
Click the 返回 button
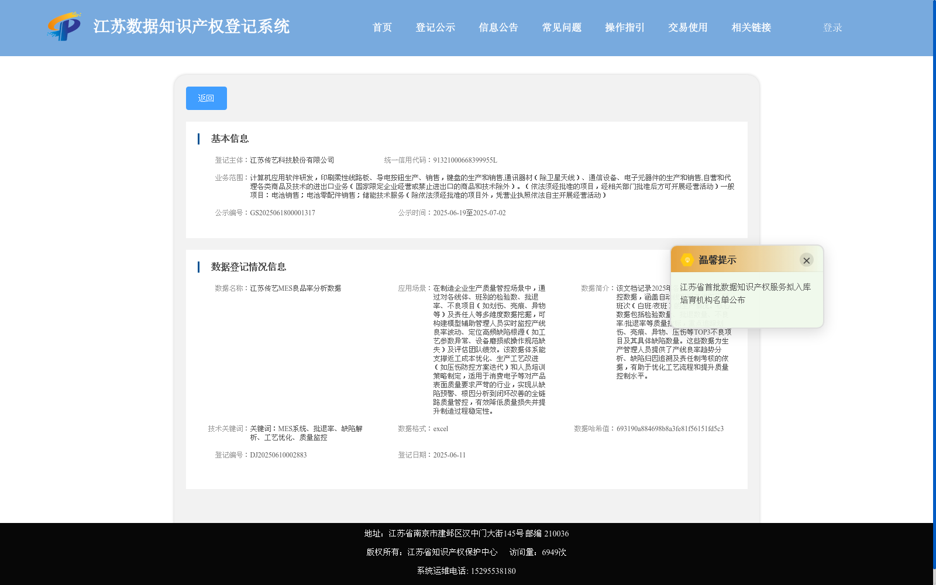coord(207,98)
